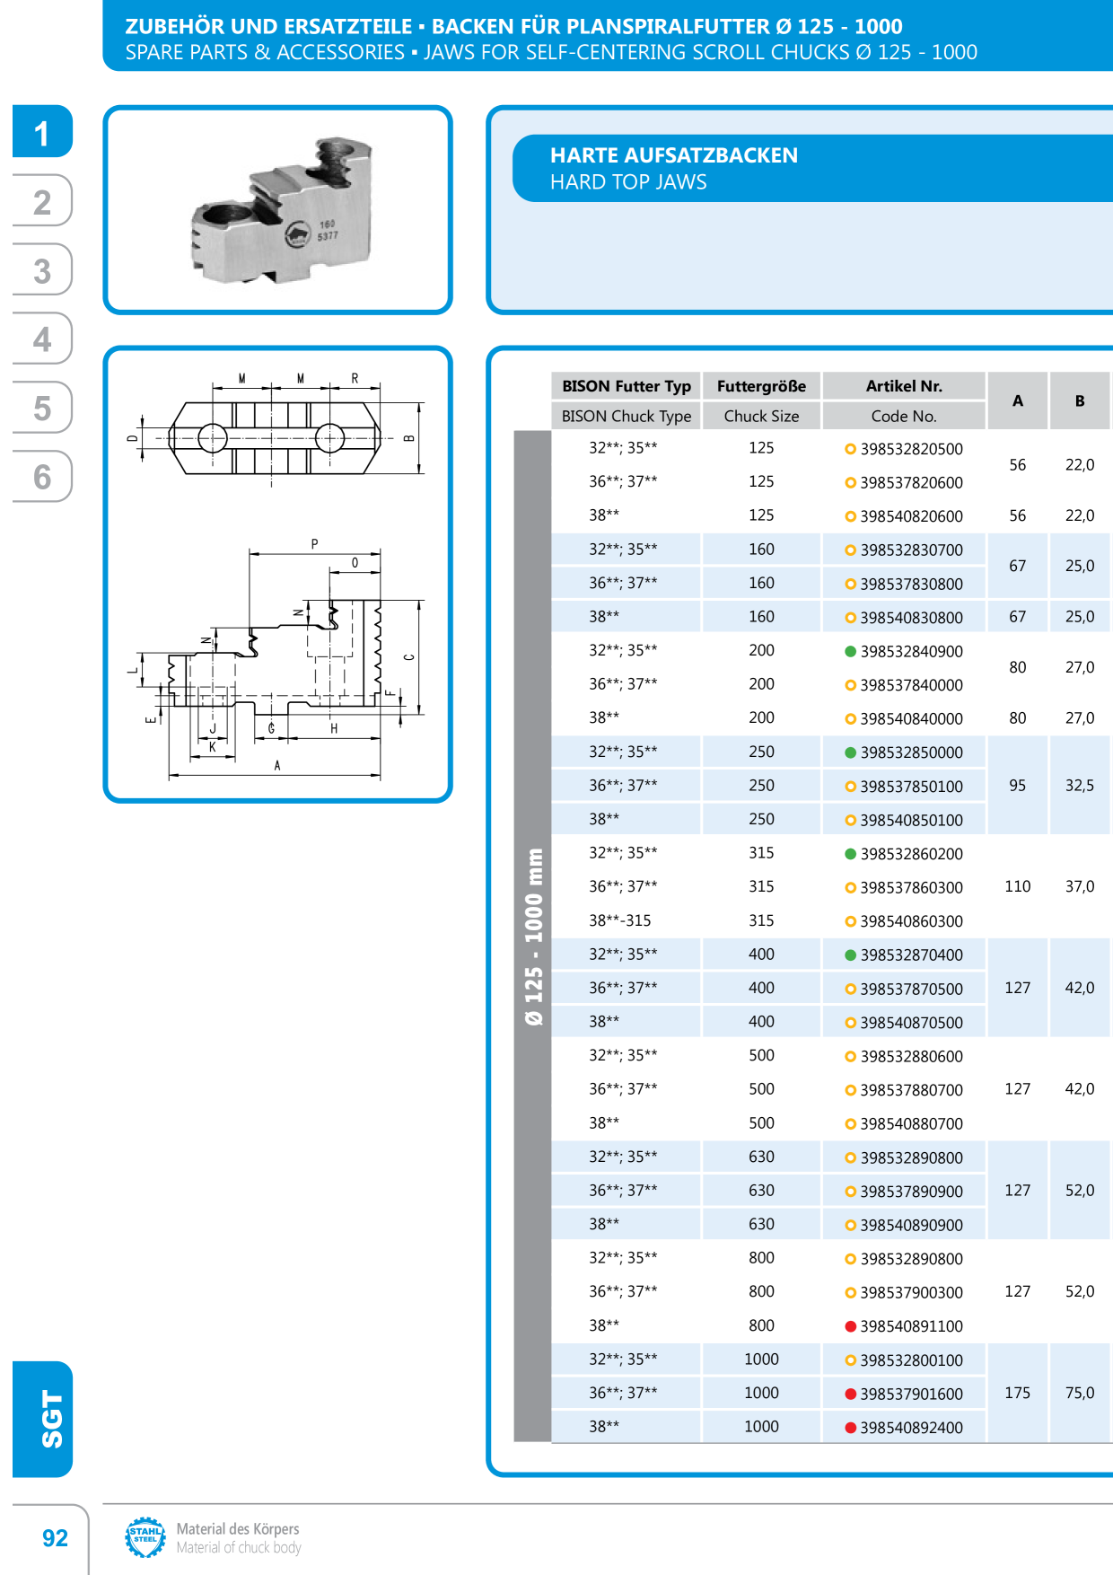Select chapter tab 6
The width and height of the screenshot is (1113, 1575).
[x=42, y=477]
